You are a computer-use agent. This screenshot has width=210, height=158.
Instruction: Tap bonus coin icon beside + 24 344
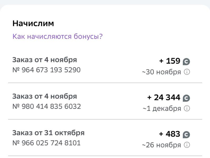(x=187, y=98)
